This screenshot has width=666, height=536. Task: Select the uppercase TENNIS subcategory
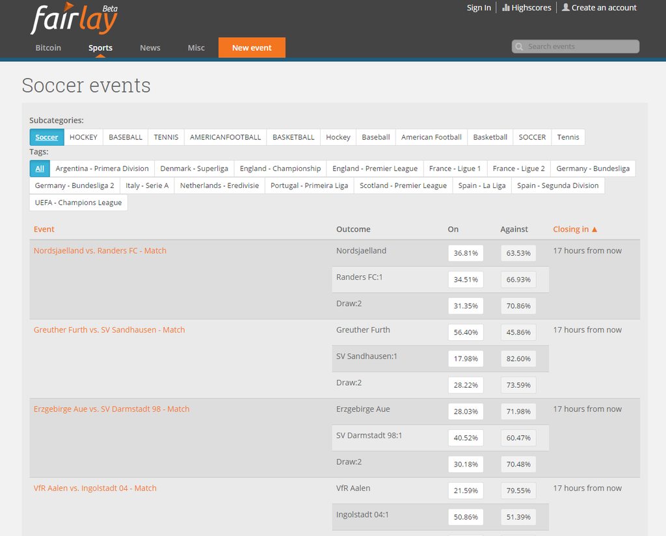tap(166, 137)
